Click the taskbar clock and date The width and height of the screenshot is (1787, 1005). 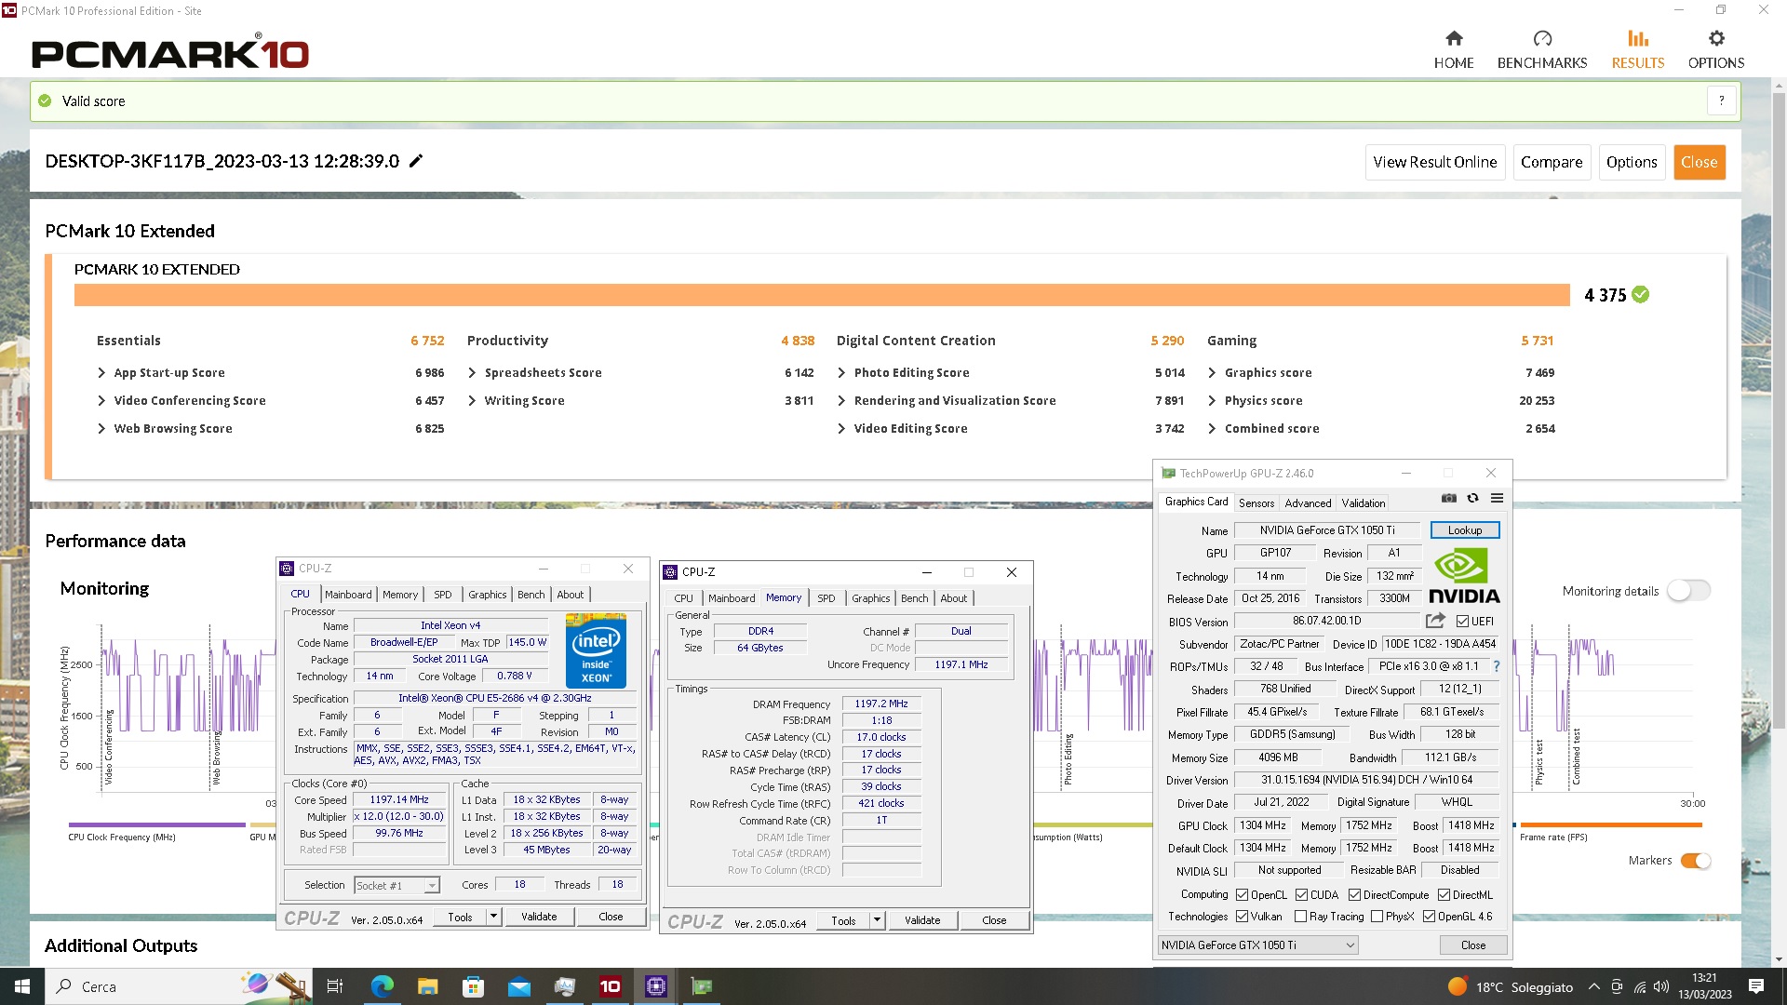[1704, 986]
